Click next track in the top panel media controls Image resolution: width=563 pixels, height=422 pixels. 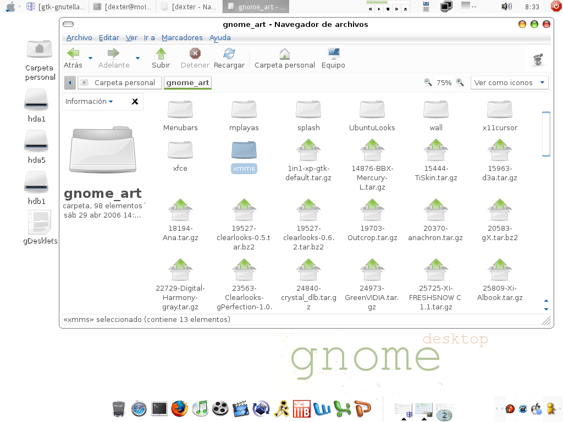point(396,9)
